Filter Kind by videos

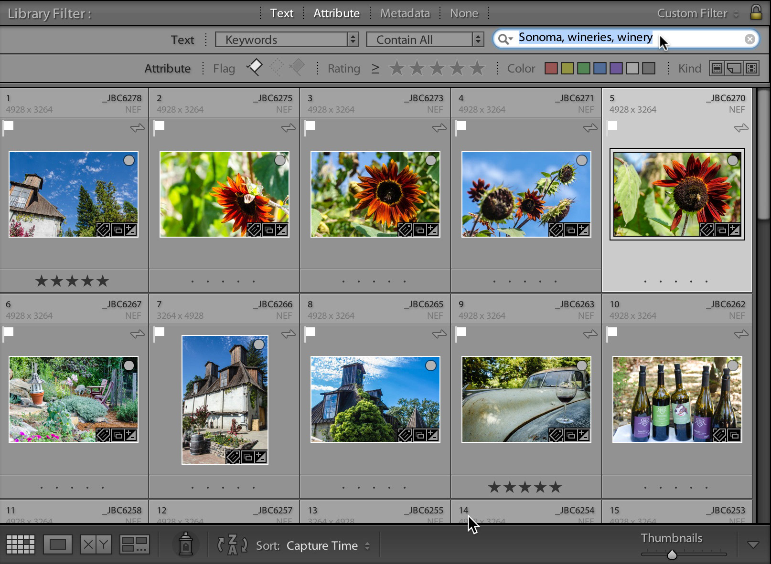click(751, 68)
